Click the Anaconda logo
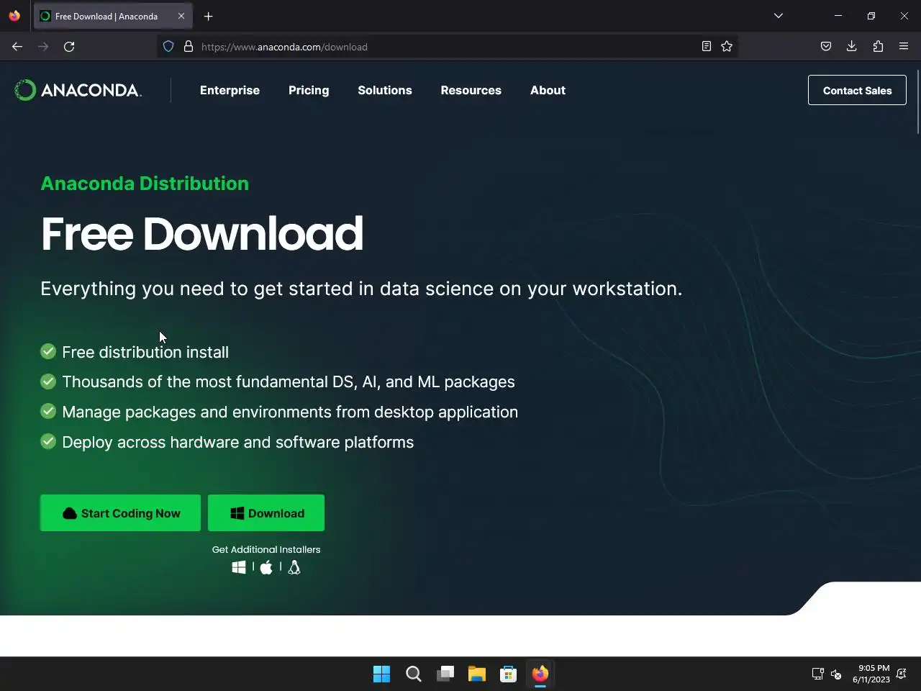Screen dimensions: 921x691 78,90
